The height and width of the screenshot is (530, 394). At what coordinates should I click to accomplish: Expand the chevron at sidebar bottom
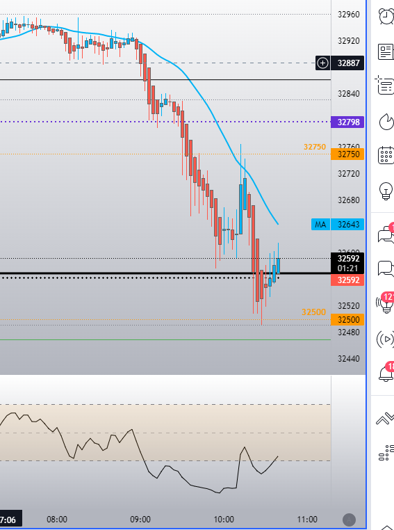(387, 527)
